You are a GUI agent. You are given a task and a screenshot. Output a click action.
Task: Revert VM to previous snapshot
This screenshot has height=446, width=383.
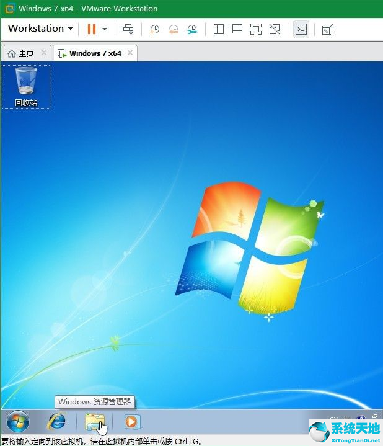click(174, 29)
